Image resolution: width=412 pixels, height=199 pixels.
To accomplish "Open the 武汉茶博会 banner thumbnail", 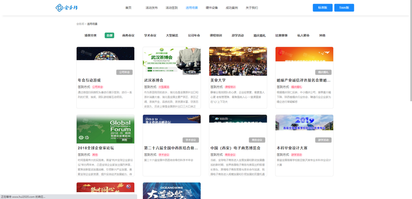I will tap(171, 61).
